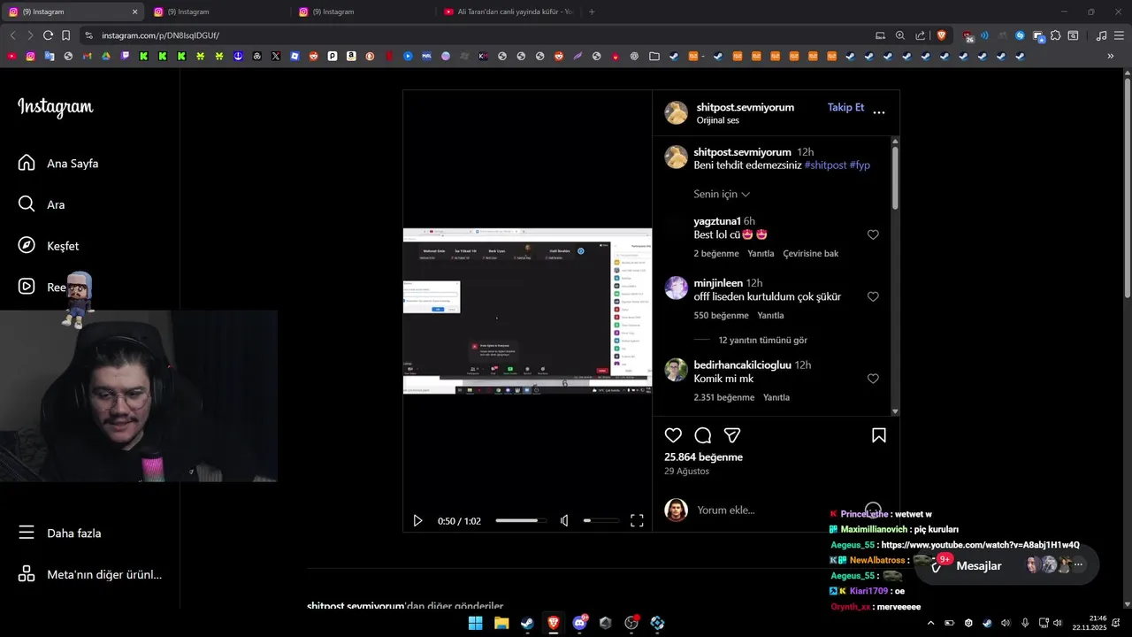The height and width of the screenshot is (637, 1132).
Task: Open Mesajlar three-dot options
Action: (1079, 564)
